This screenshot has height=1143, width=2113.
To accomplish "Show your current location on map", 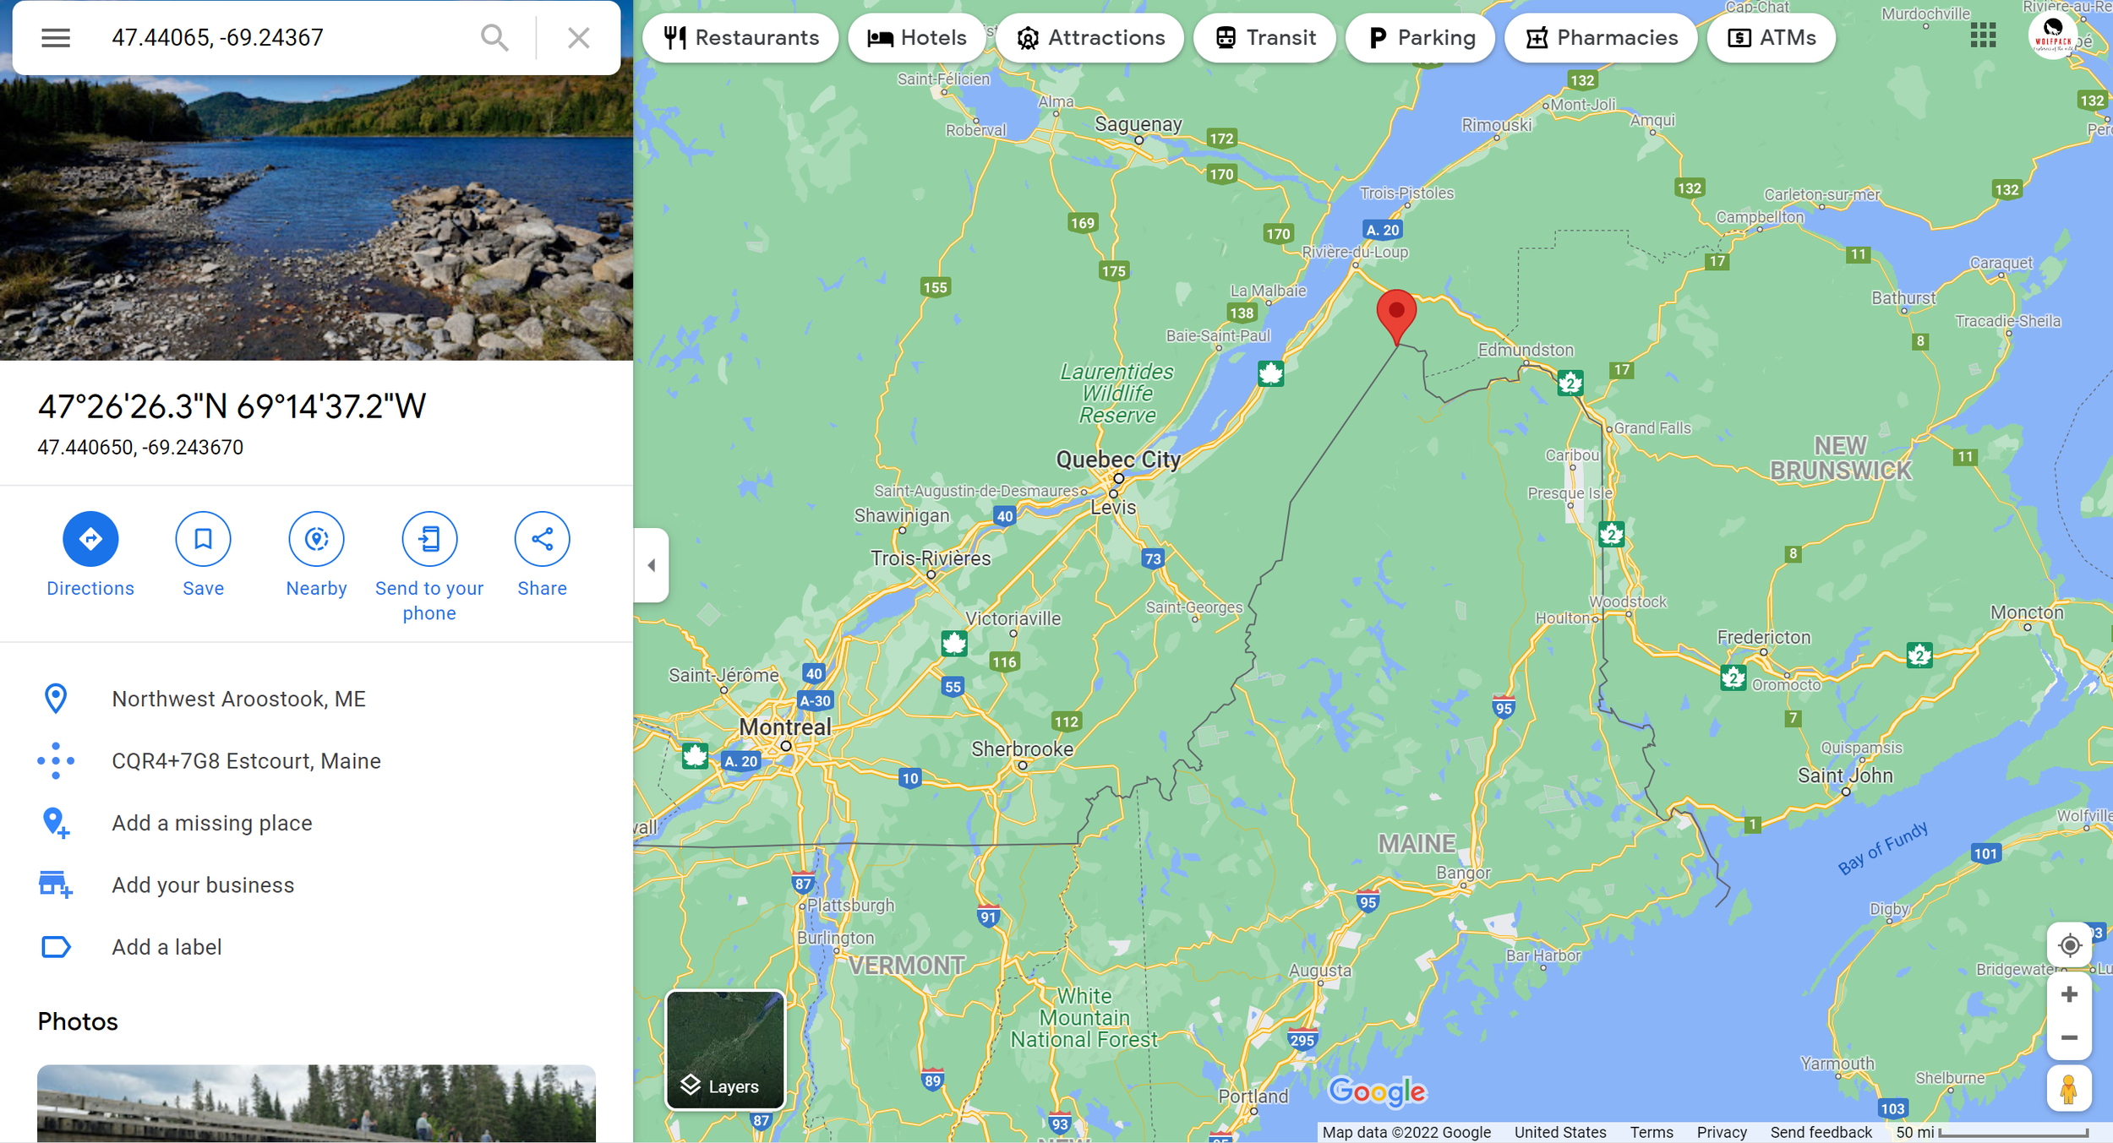I will (x=2069, y=944).
